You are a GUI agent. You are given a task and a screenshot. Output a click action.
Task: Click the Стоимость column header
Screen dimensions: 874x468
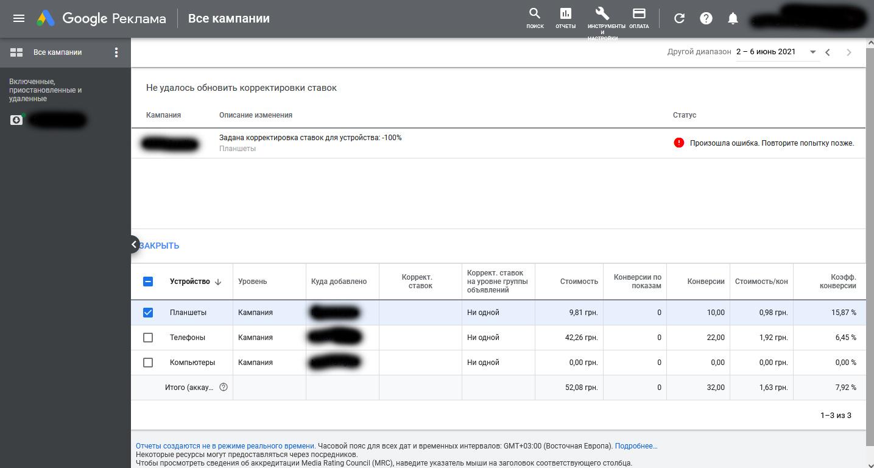[579, 282]
